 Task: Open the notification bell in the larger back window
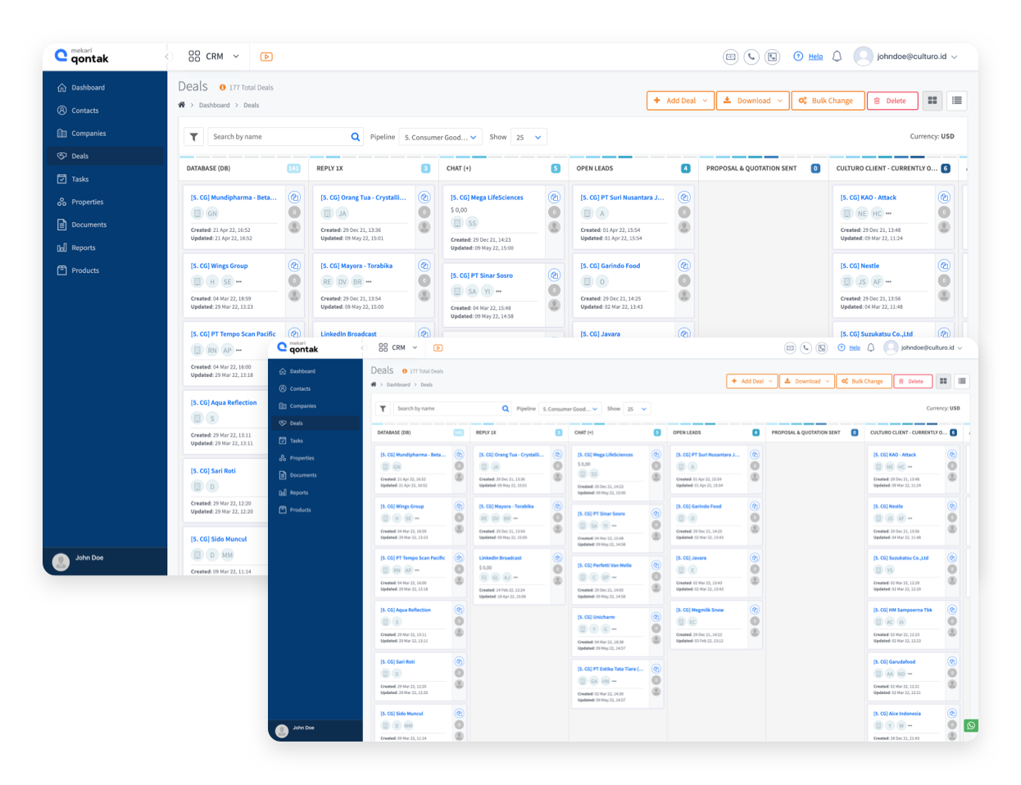click(837, 57)
